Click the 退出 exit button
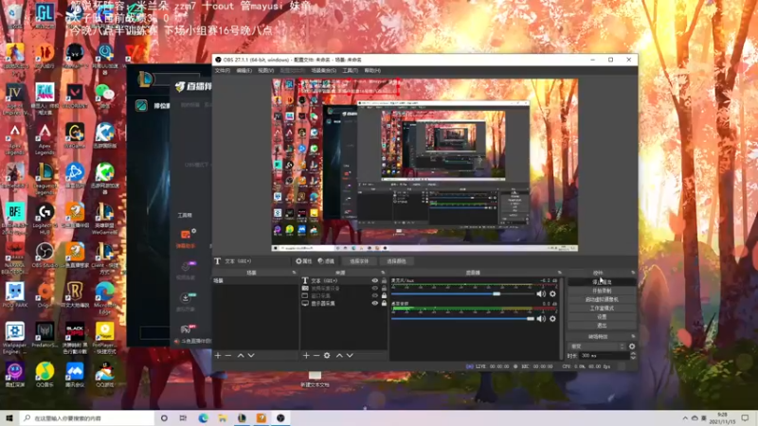 coord(602,326)
